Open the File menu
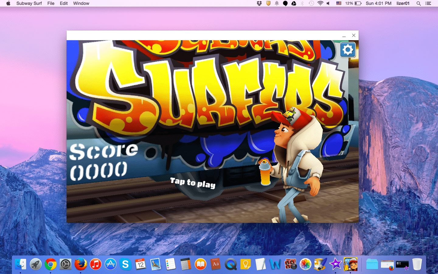 pyautogui.click(x=51, y=3)
